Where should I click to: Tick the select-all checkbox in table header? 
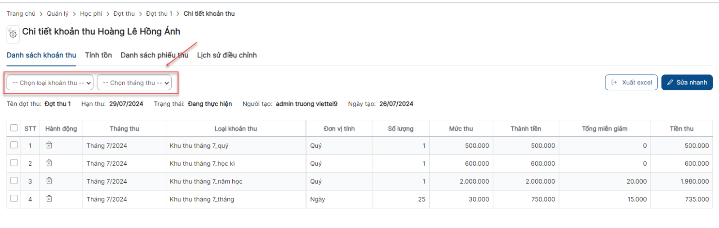(14, 128)
